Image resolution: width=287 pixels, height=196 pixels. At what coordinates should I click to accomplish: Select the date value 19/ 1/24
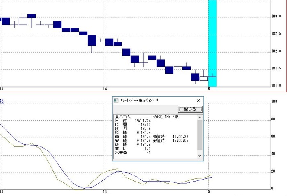(143, 120)
